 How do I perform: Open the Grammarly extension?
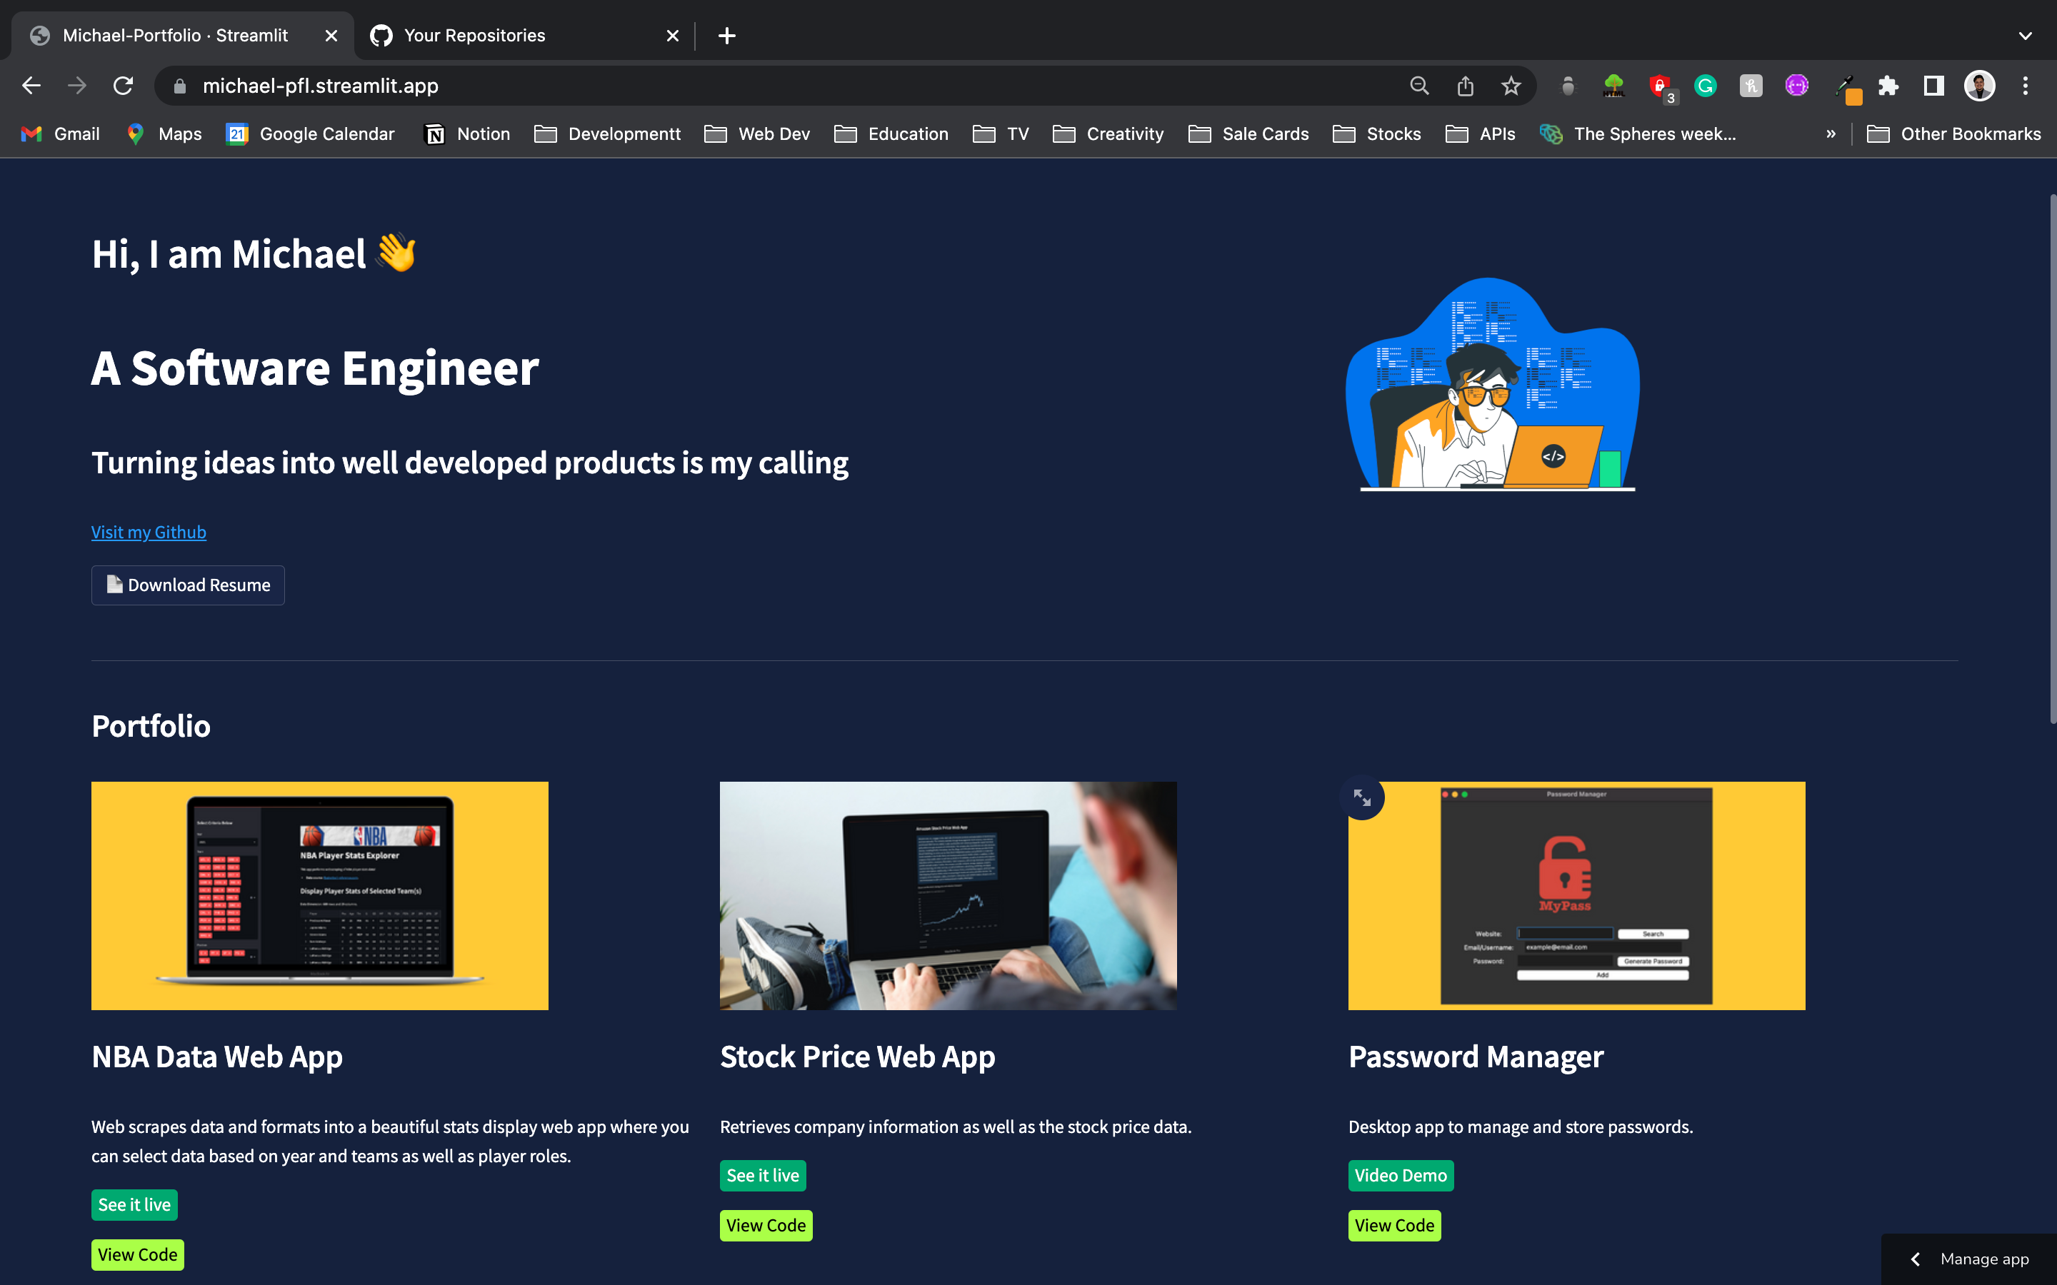point(1705,85)
